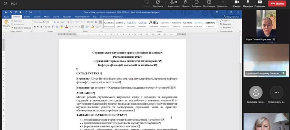Click the Increase indent icon
This screenshot has height=130, width=290.
tap(91, 22)
